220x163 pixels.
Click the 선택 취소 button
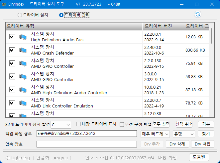pyautogui.click(x=184, y=124)
